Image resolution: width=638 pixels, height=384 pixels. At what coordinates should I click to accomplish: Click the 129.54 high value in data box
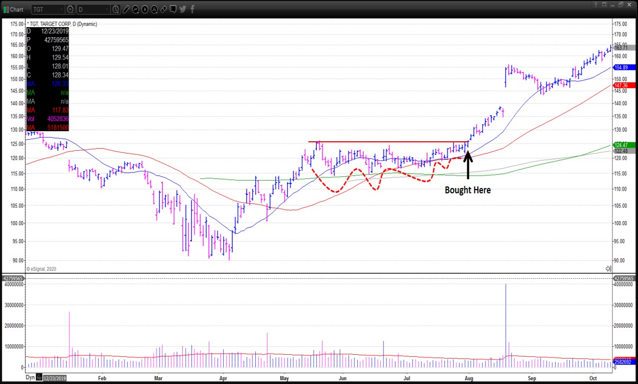60,56
